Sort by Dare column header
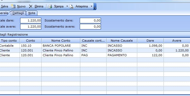The height and width of the screenshot is (96, 190). (150, 41)
